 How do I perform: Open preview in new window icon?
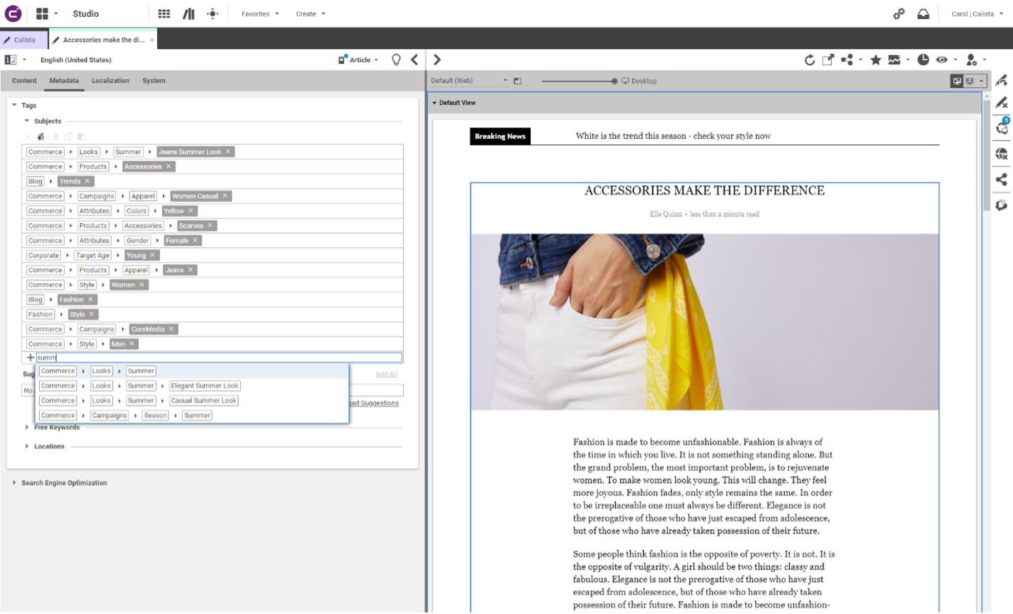point(827,59)
